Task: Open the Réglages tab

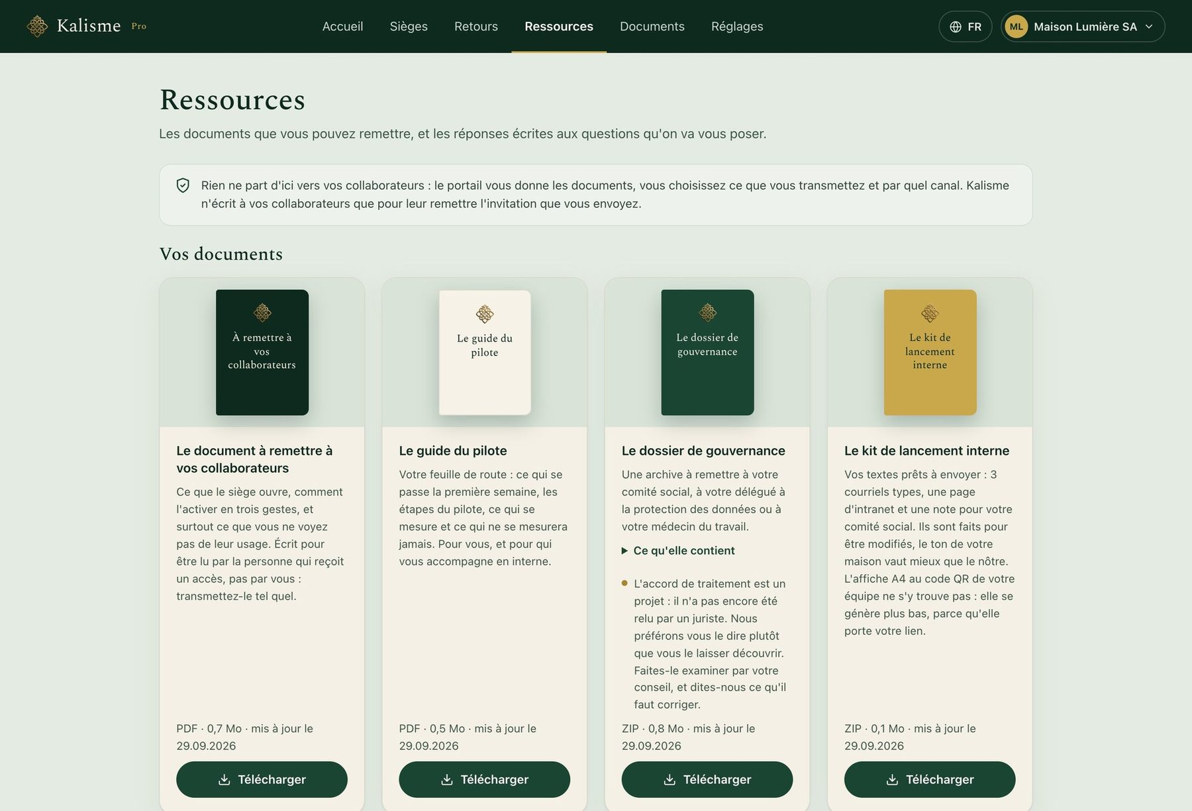Action: click(737, 26)
